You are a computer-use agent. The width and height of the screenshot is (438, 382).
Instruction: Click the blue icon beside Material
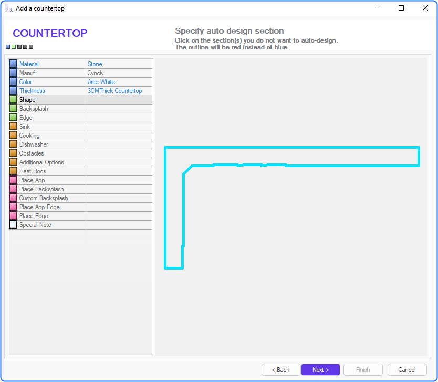click(13, 64)
